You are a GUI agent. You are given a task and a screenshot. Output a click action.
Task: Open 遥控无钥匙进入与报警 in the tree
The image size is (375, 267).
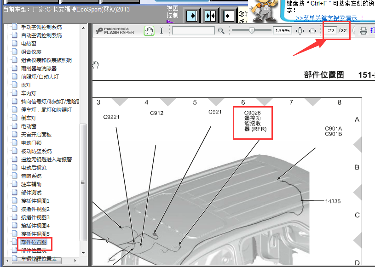[46, 159]
